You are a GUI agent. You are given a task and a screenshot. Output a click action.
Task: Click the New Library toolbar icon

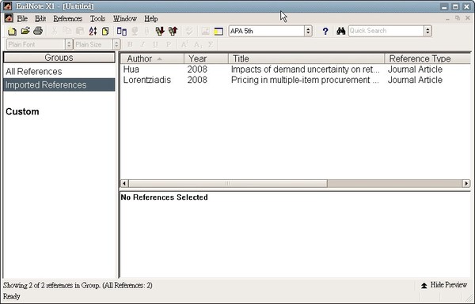[12, 31]
